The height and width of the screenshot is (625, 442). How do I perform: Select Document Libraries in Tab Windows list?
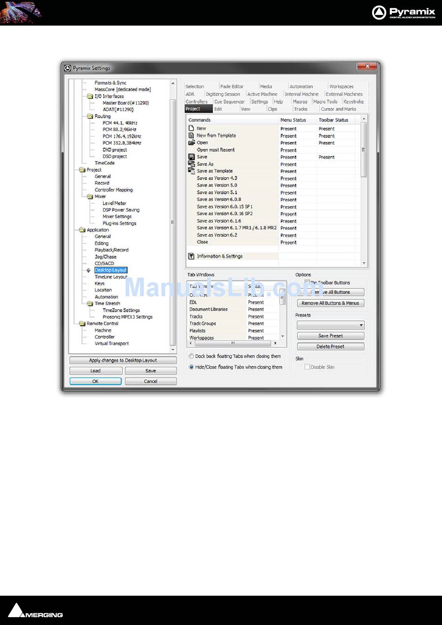pos(208,309)
